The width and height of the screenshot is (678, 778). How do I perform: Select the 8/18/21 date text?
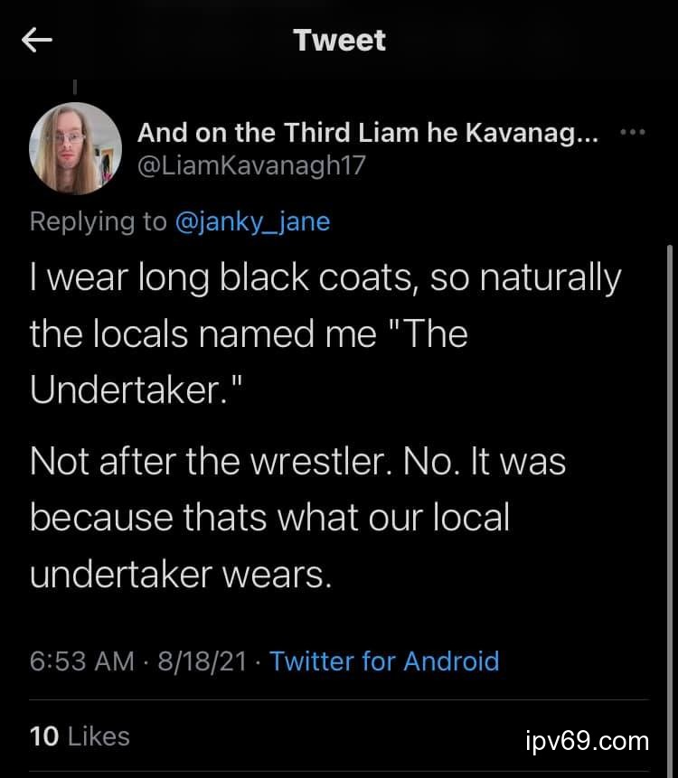tap(202, 661)
